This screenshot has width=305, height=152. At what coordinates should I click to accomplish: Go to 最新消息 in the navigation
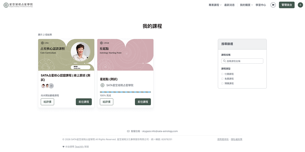[229, 5]
